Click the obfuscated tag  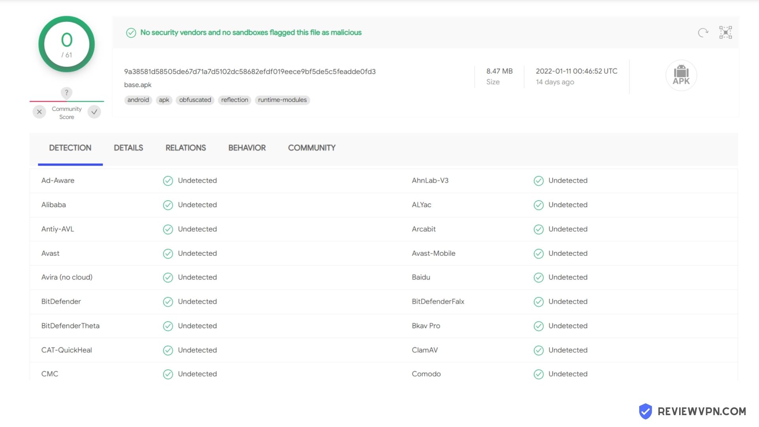[x=195, y=100]
